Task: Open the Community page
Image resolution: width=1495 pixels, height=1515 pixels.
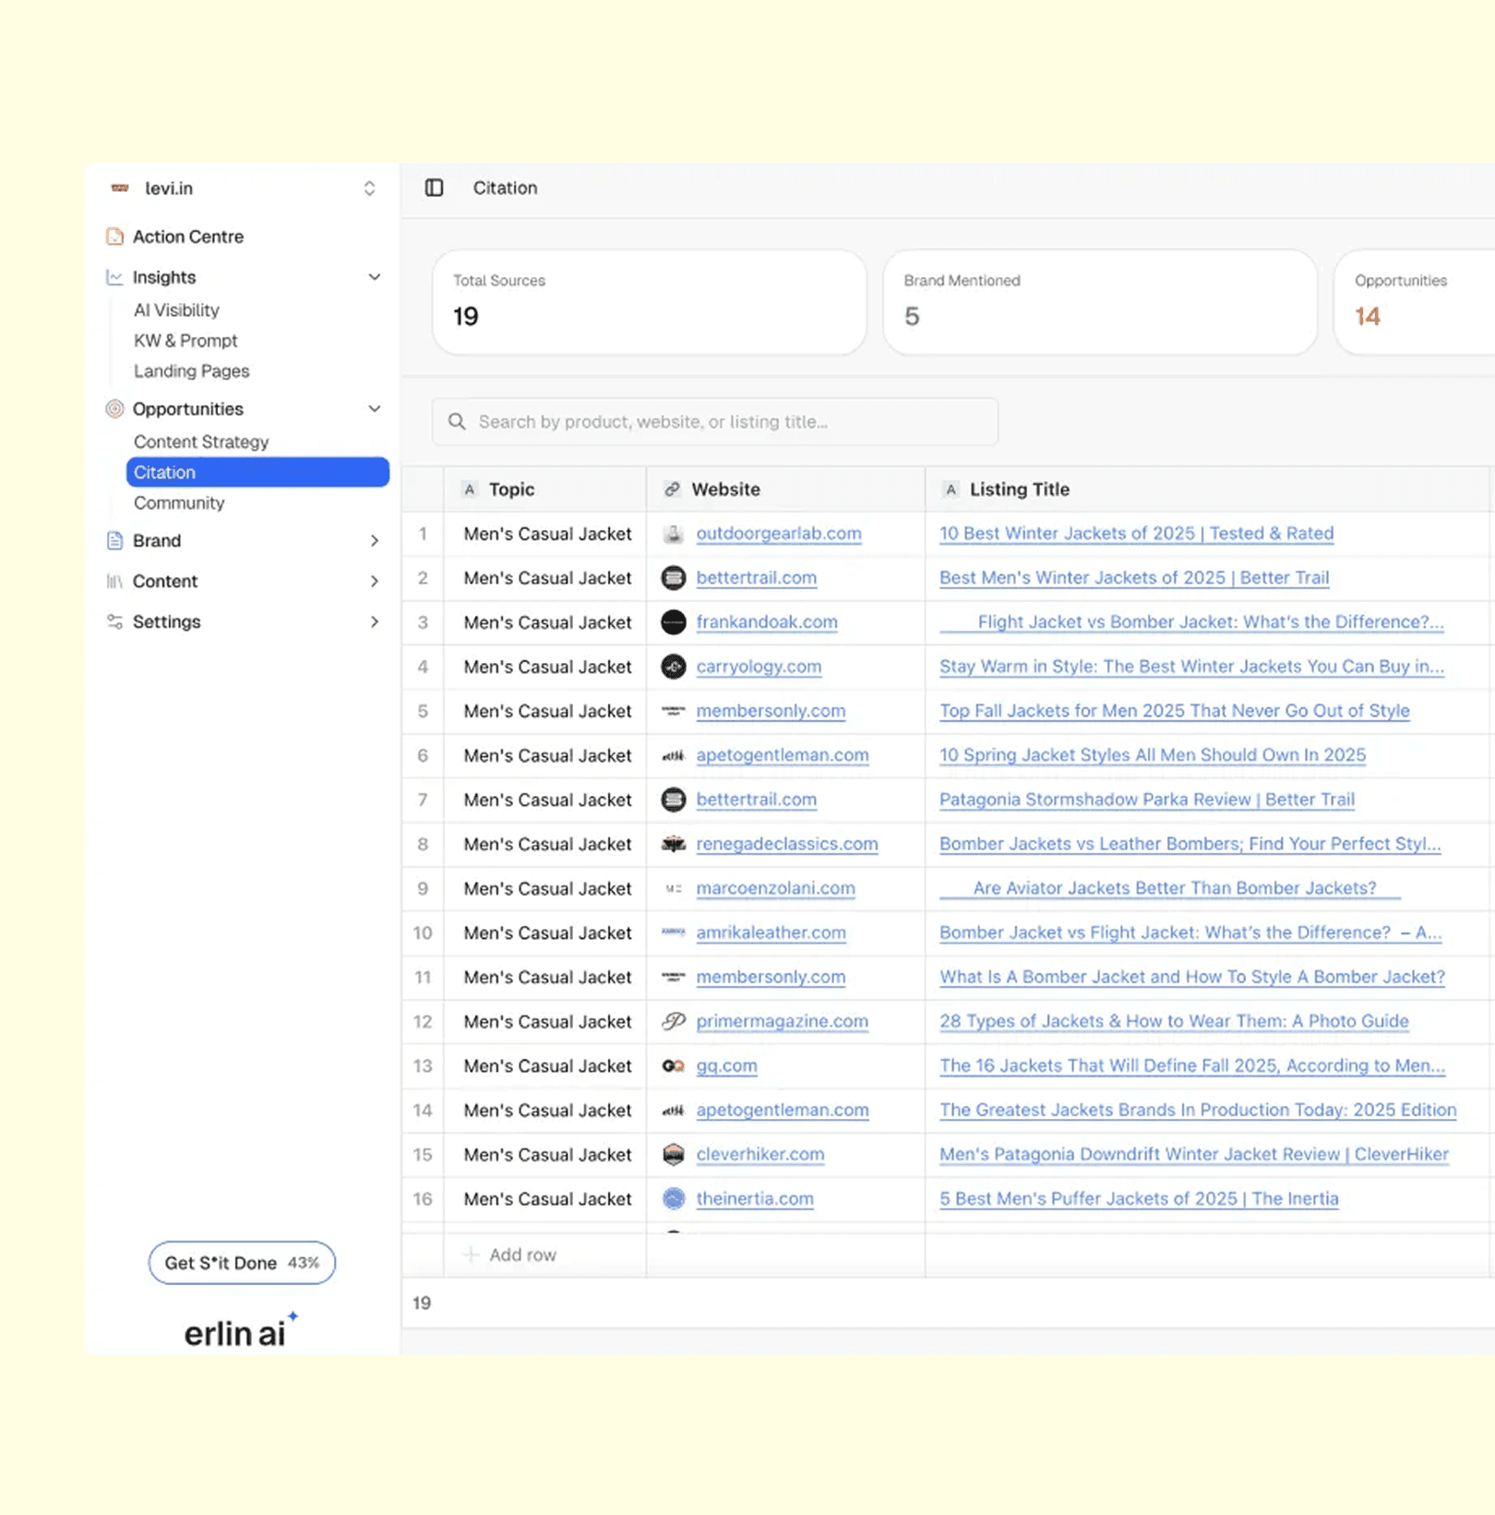Action: [179, 503]
